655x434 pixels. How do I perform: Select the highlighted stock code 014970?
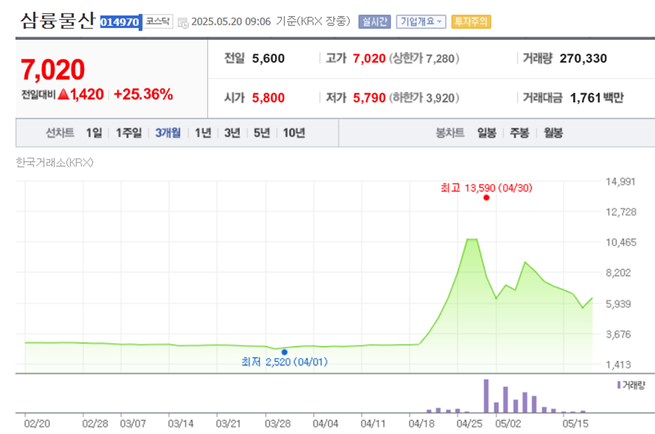(120, 22)
